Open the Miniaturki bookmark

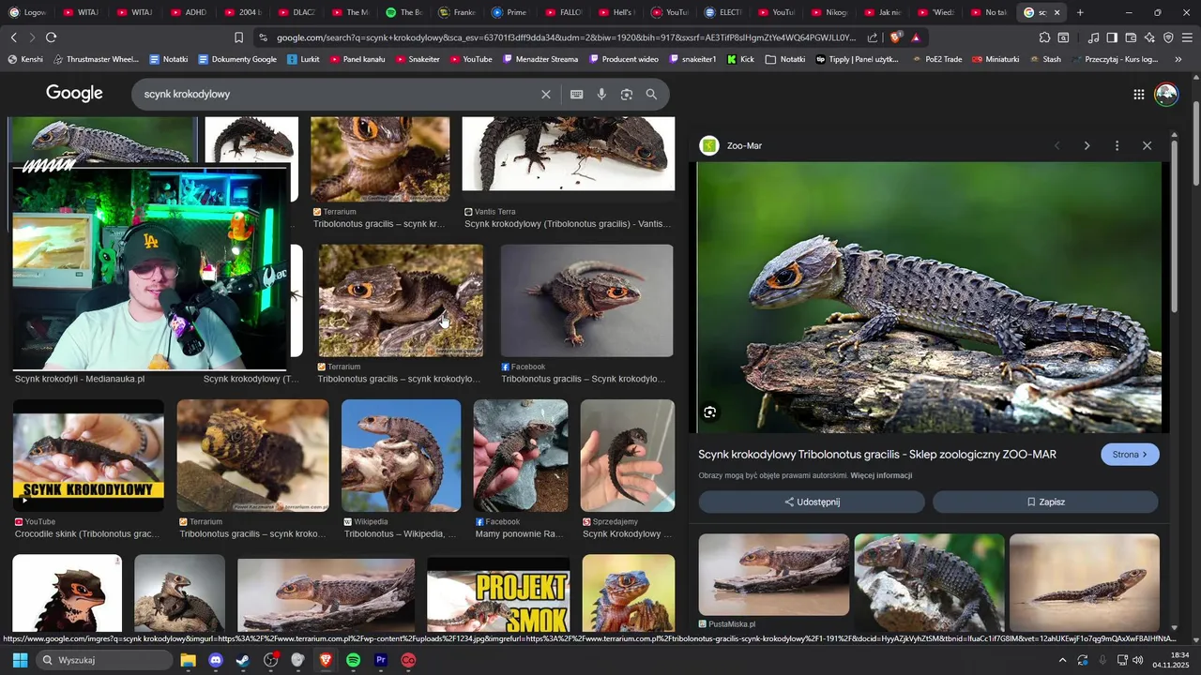click(996, 59)
